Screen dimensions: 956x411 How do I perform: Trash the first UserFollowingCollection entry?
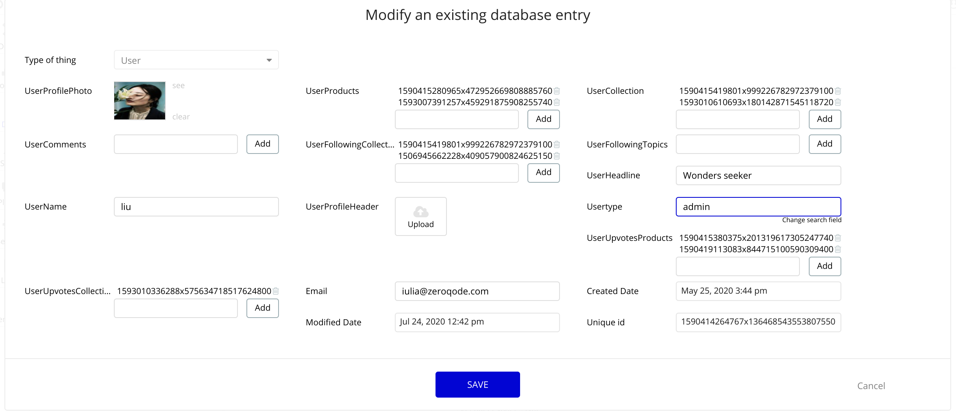point(557,145)
